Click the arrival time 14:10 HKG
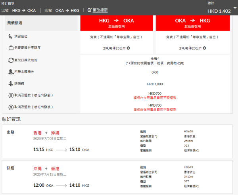This screenshot has height=195, width=238. [79, 185]
